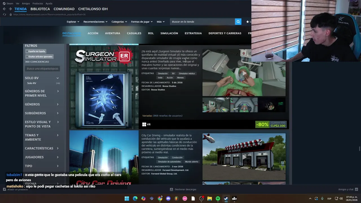Open the blank document taskbar icon
This screenshot has height=203, width=361.
[193, 198]
